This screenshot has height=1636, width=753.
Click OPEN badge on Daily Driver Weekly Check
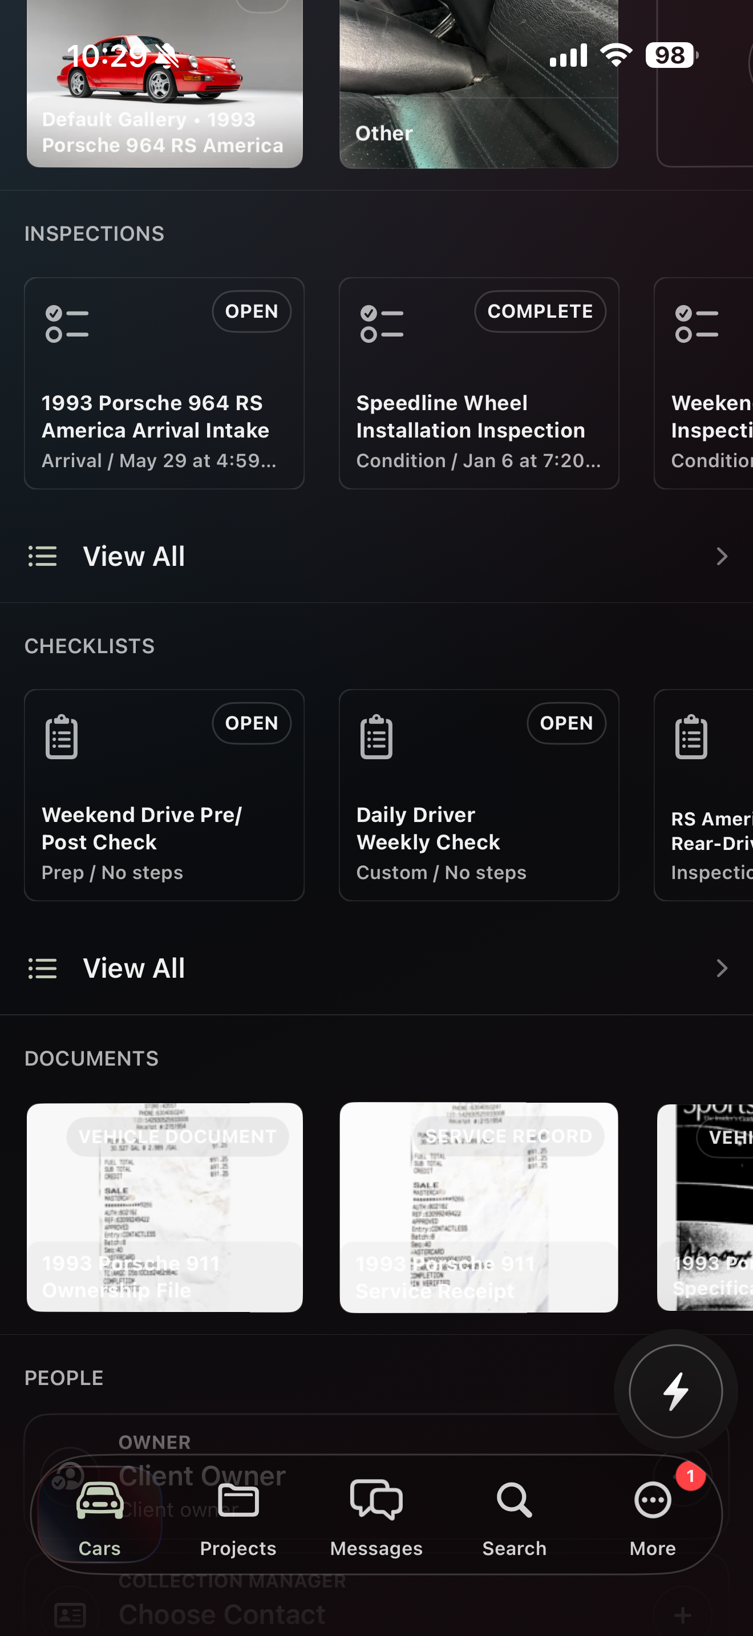click(566, 723)
